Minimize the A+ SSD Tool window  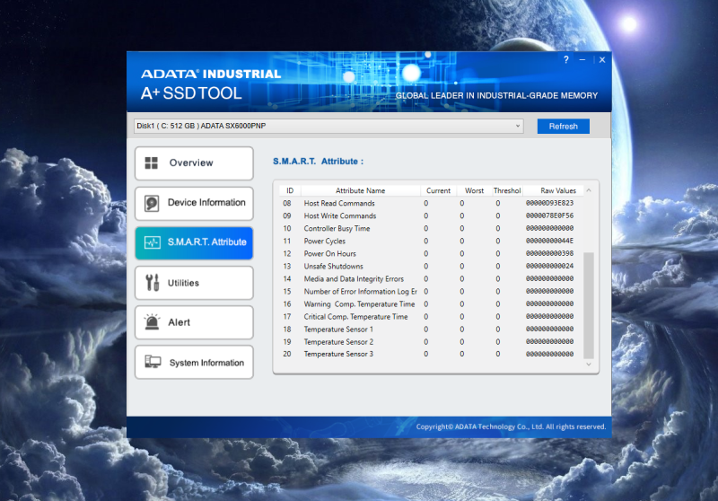click(582, 60)
